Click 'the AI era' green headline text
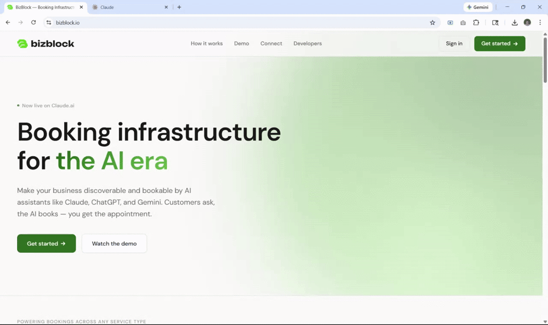Viewport: 548px width, 325px height. tap(112, 161)
